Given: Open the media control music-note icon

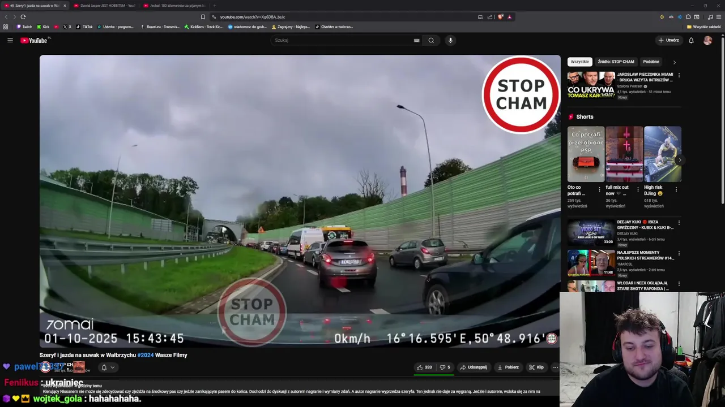Looking at the screenshot, I should tap(710, 17).
